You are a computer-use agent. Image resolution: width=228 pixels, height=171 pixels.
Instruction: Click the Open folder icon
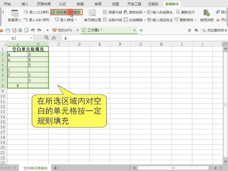pyautogui.click(x=1, y=30)
